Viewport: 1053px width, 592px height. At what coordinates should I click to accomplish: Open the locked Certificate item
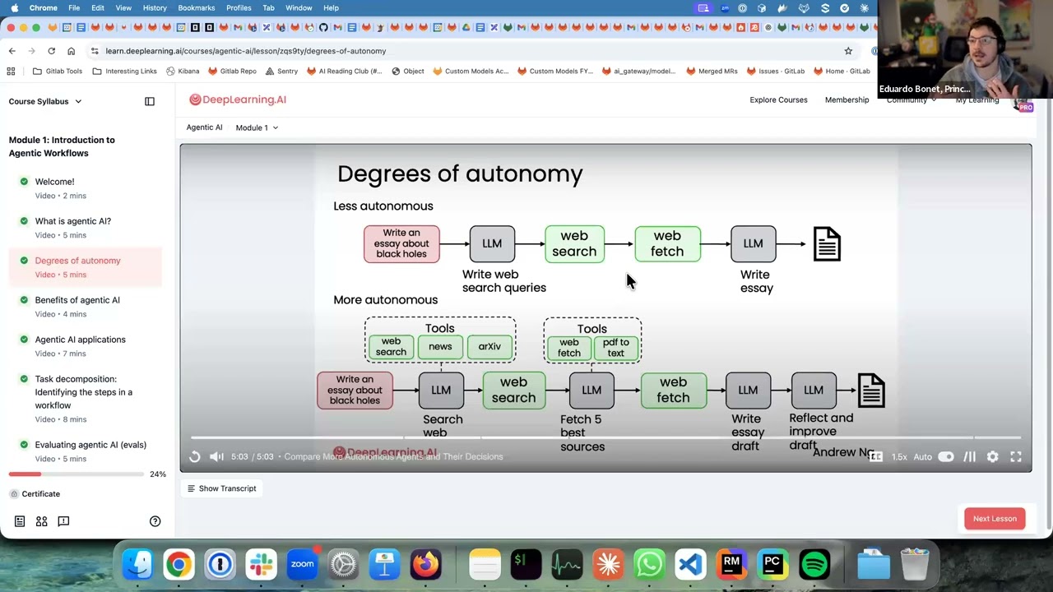click(35, 494)
